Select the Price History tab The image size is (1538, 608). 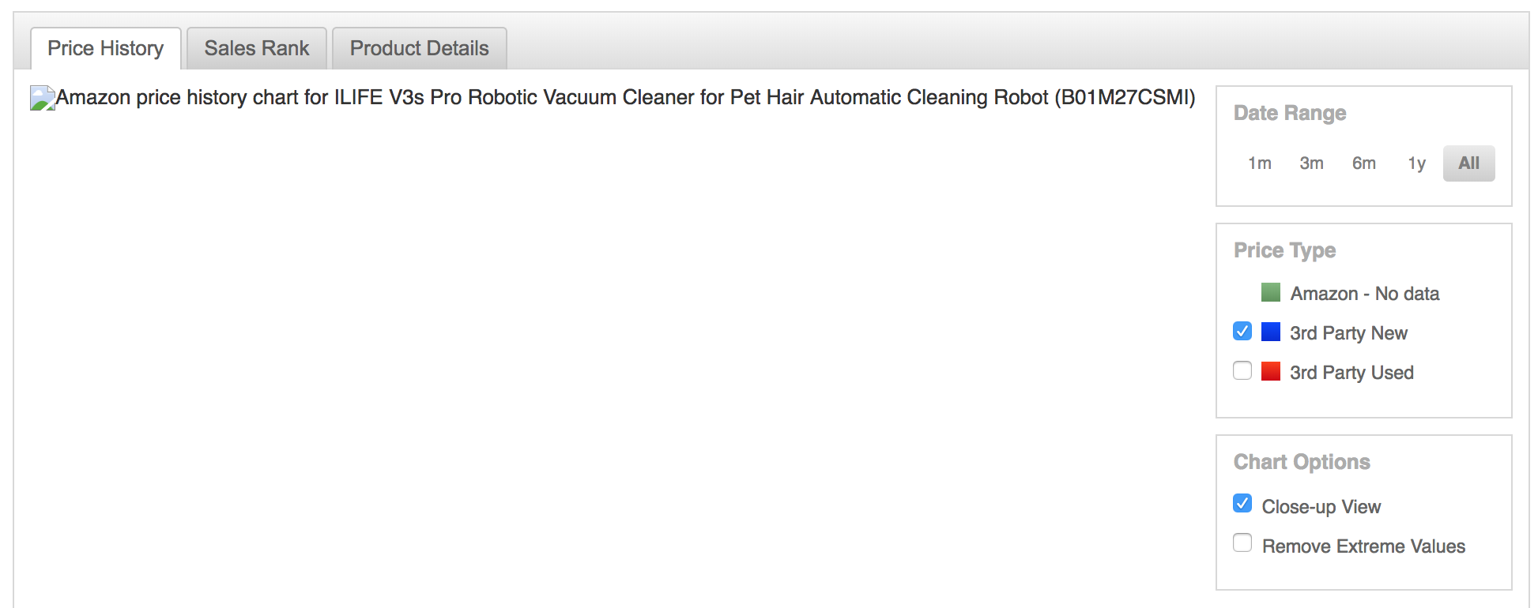pos(106,48)
